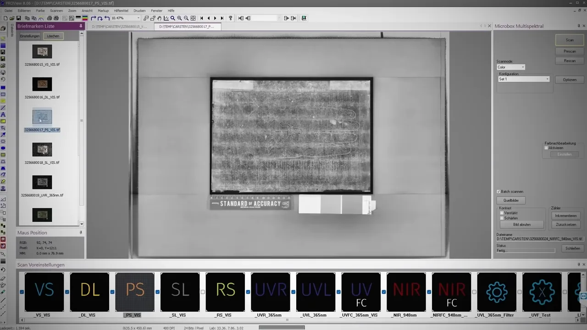Enable the Aktivieren color post-processing checkbox
This screenshot has height=330, width=587.
point(546,148)
